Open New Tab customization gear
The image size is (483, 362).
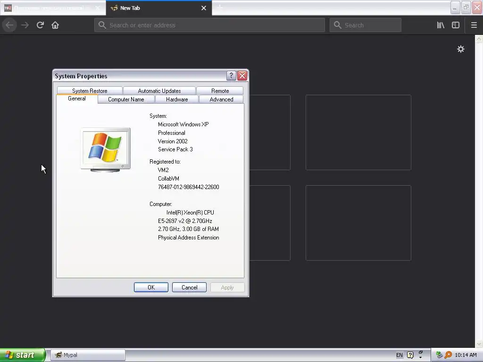460,49
